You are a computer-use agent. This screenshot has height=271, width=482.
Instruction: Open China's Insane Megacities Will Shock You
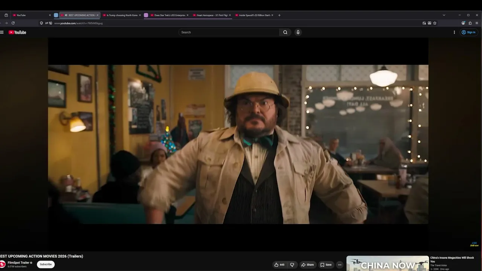[452, 260]
